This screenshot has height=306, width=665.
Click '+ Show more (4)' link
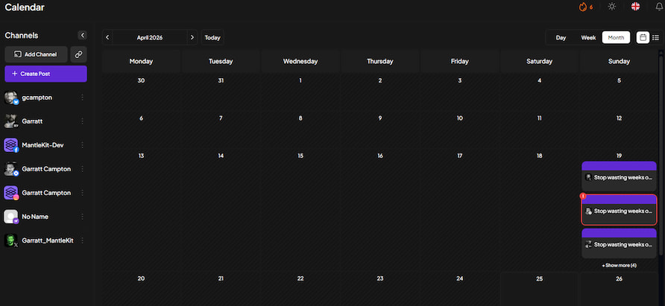[x=620, y=265]
